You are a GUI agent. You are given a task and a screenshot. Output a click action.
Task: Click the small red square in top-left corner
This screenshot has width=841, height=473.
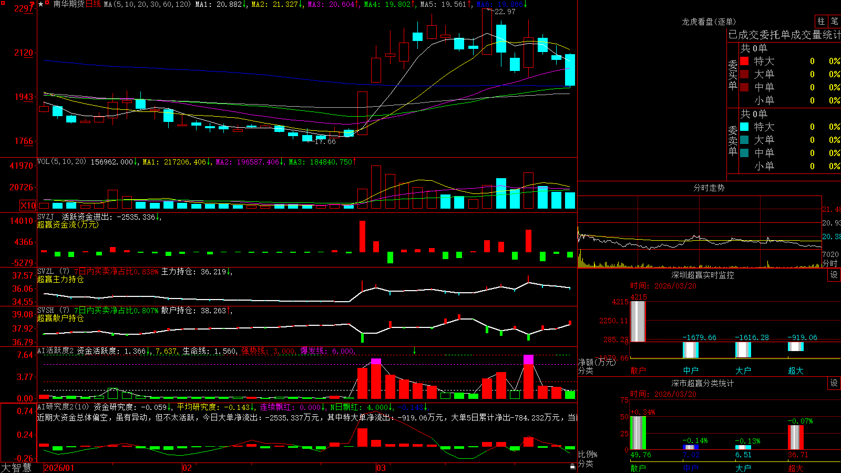pos(3,3)
